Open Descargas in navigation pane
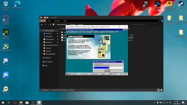Screen dimensions: 187x105 coord(49,36)
